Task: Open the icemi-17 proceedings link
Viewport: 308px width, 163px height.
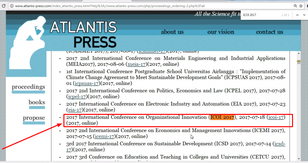Action: [x=104, y=136]
